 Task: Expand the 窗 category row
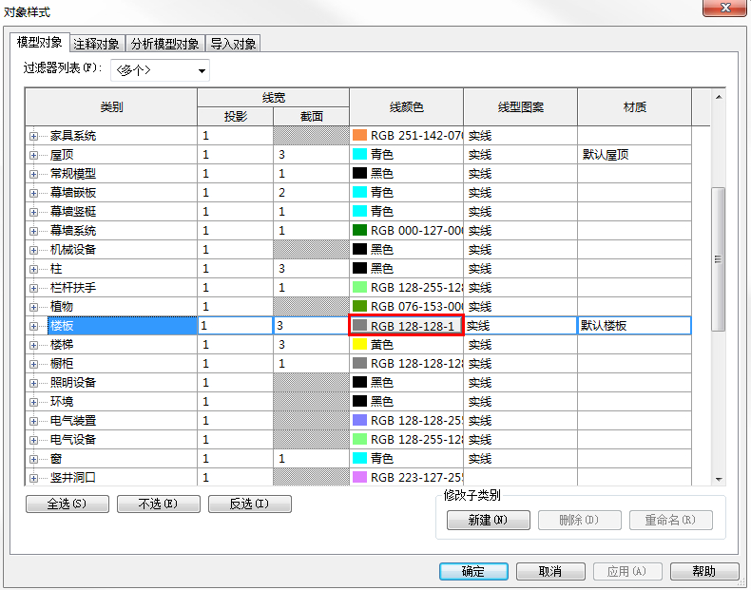click(33, 460)
